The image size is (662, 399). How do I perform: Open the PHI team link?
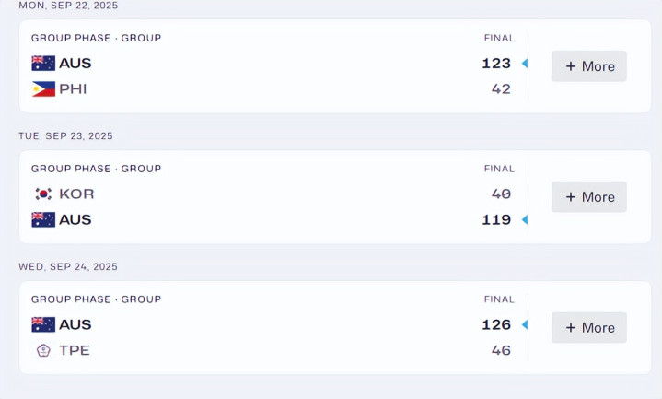click(x=73, y=89)
